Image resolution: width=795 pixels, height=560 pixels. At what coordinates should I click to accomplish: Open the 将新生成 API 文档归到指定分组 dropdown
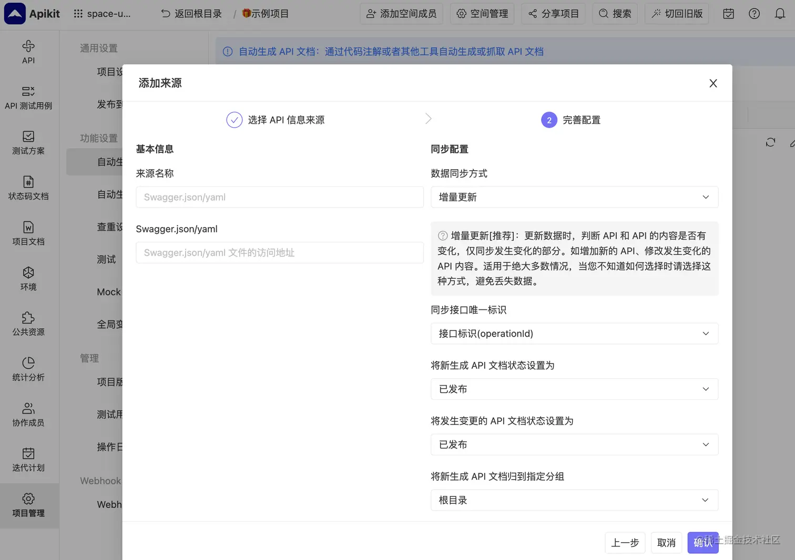pyautogui.click(x=574, y=500)
